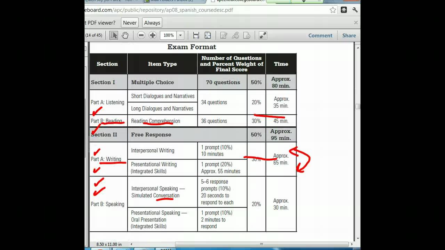
Task: Select the text selection cursor tool
Action: 114,35
